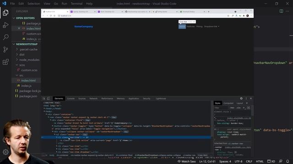Click the browser back arrow
Screen dimensions: 293x164
point(43,16)
